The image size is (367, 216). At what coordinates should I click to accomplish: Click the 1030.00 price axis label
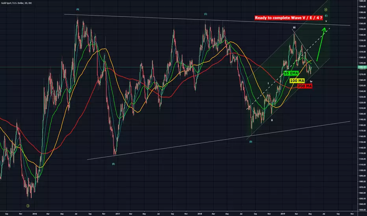coord(363,210)
